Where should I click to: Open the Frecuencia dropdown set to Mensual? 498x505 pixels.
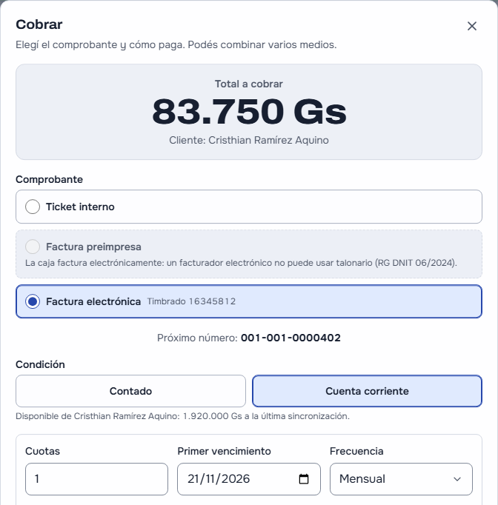coord(401,479)
